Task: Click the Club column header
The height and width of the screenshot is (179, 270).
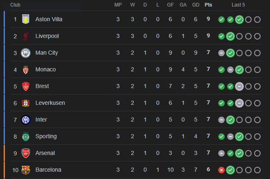Action: (x=15, y=5)
